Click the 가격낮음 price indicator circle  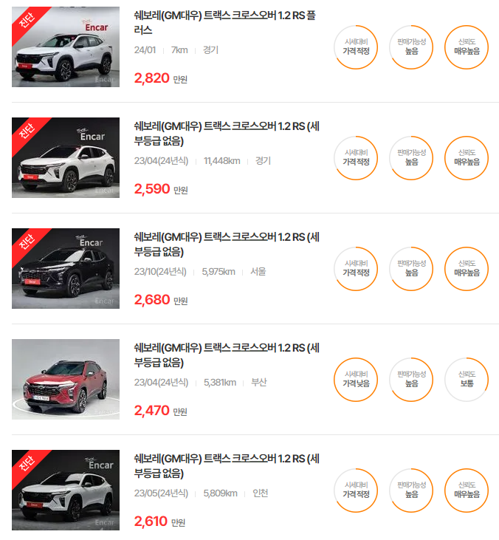tap(356, 380)
